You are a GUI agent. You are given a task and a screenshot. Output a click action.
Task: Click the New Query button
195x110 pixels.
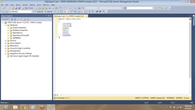coord(28,8)
